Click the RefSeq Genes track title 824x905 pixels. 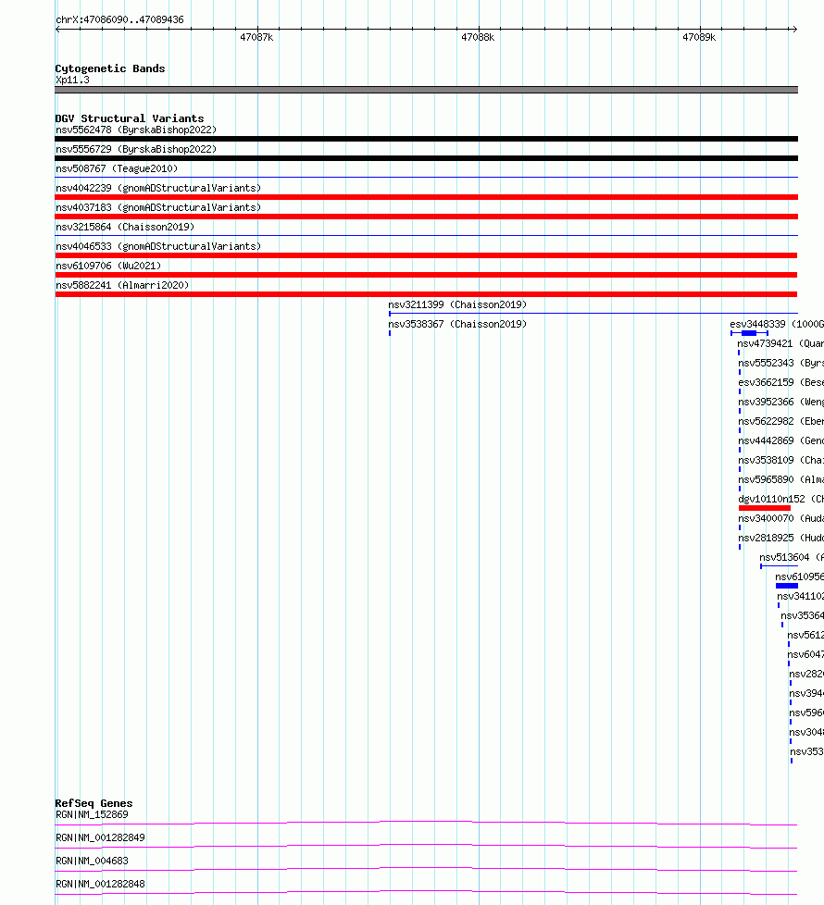pos(94,803)
